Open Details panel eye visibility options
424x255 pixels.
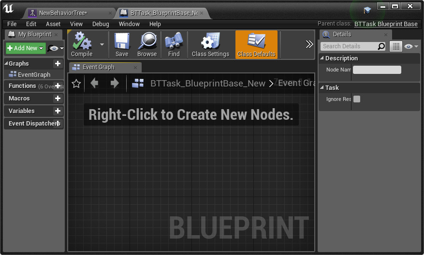(411, 46)
